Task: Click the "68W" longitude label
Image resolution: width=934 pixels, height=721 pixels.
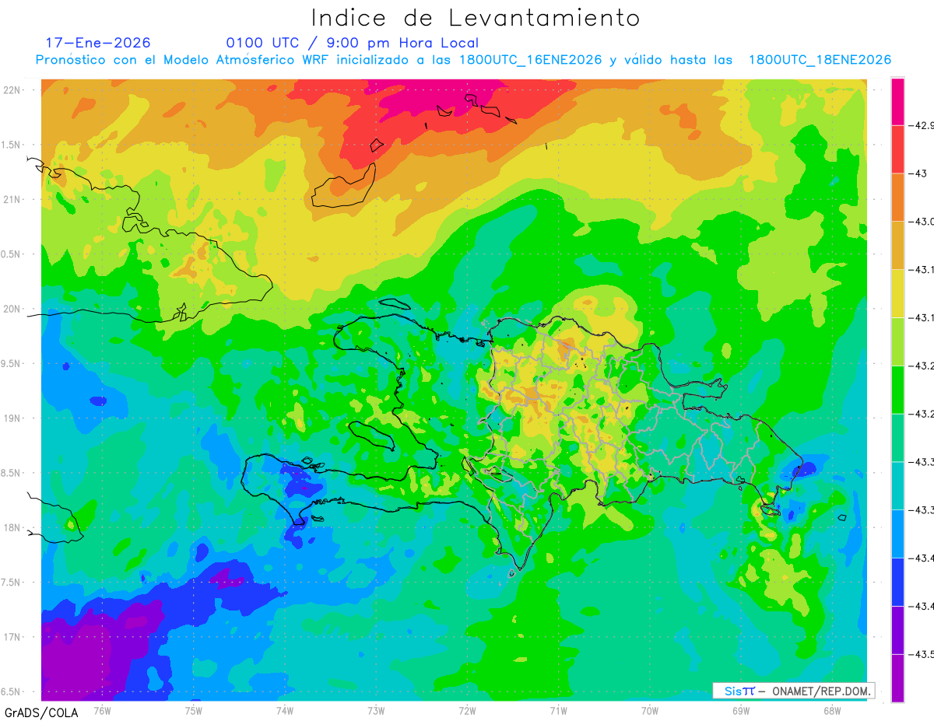Action: [x=831, y=711]
